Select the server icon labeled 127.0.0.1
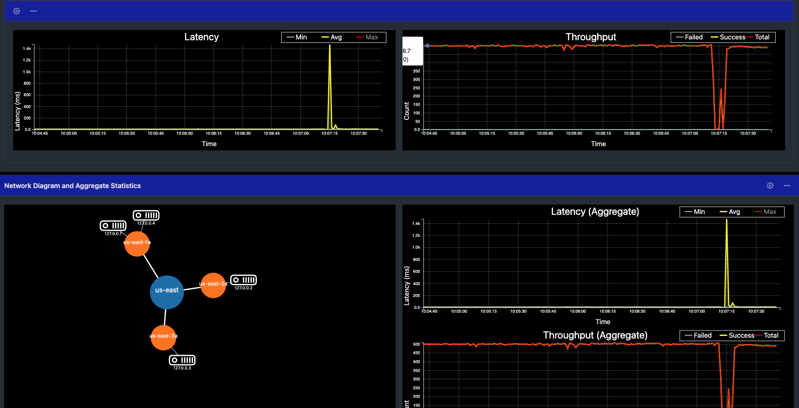The image size is (799, 408). tap(113, 226)
